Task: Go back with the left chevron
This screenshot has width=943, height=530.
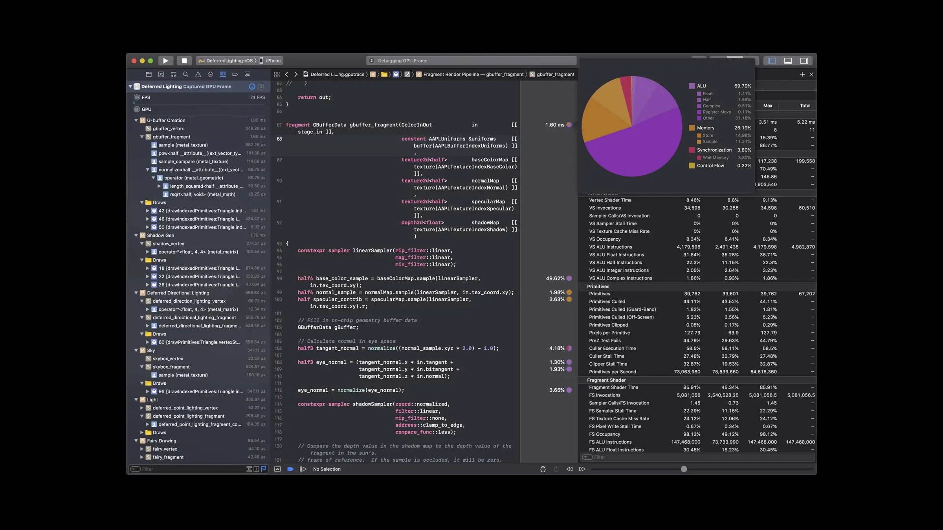Action: pyautogui.click(x=286, y=74)
